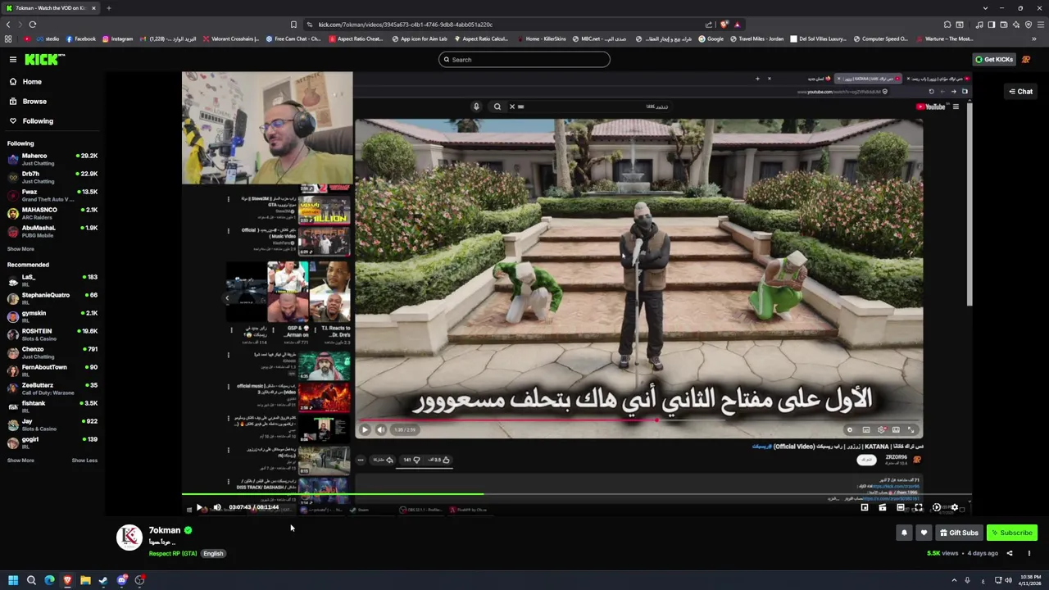Open VOD more options kebab menu
1049x590 pixels.
[1029, 553]
